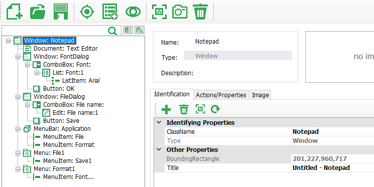Open the Image tab
The height and width of the screenshot is (187, 374).
point(260,95)
